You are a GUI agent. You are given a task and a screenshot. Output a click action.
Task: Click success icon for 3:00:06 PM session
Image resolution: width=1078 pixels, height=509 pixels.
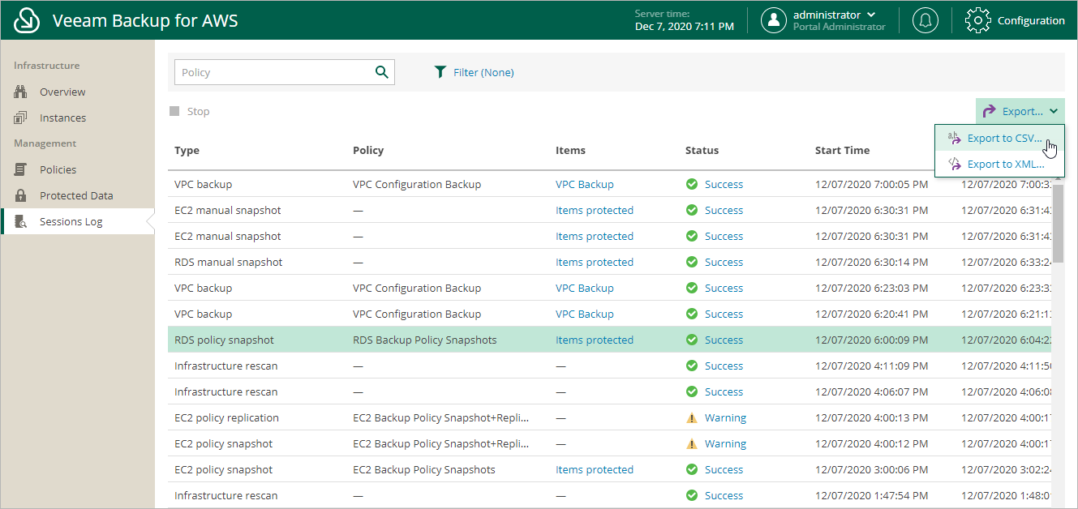point(692,469)
